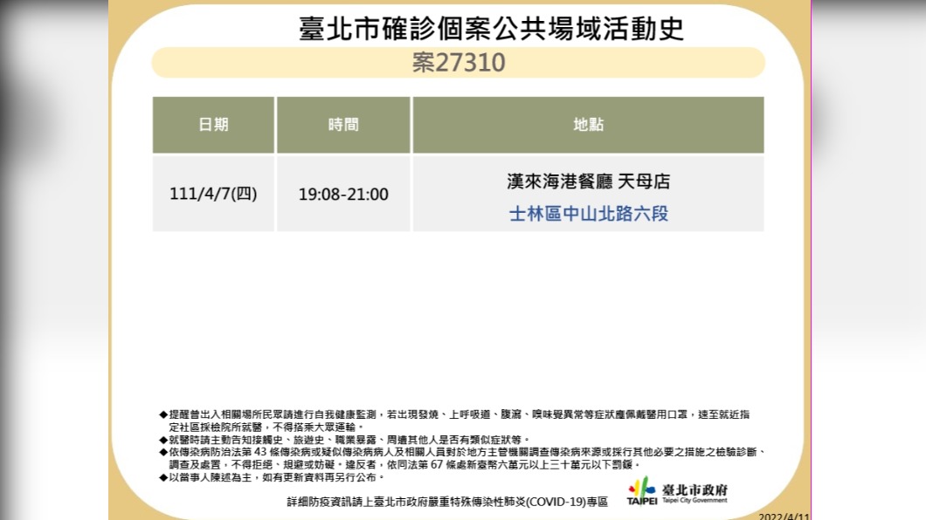Screen dimensions: 926x520
Task: Select the date cell 111/4/7(四)
Action: pos(213,194)
